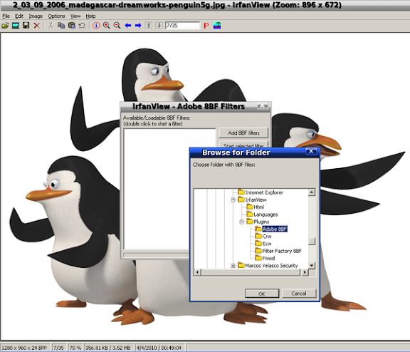Viewport: 410px width, 352px height.
Task: Open the Edit menu
Action: coord(19,16)
